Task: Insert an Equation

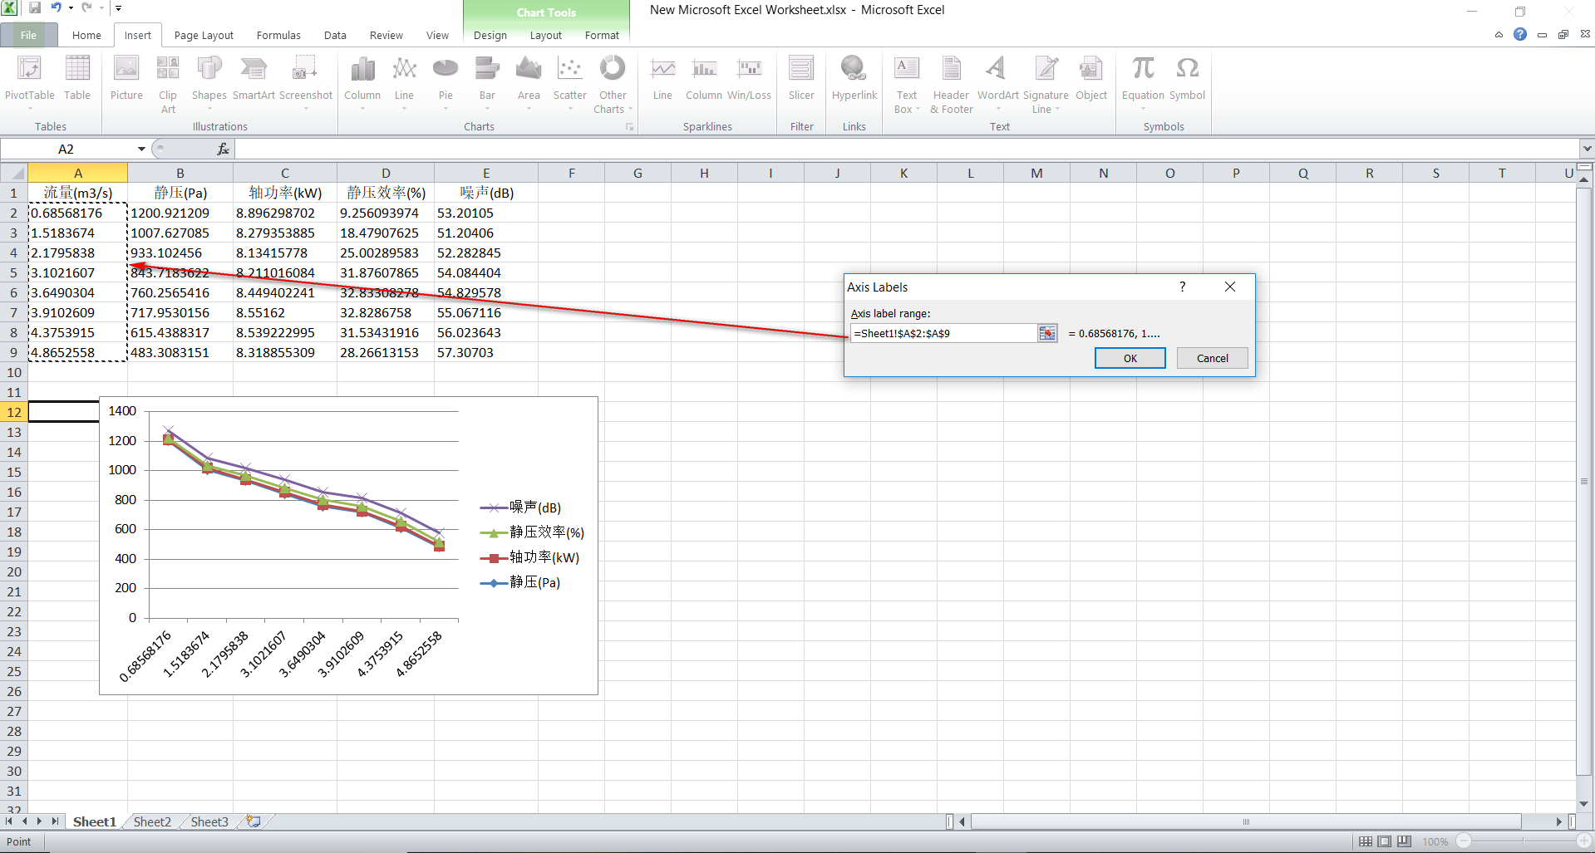Action: (x=1142, y=79)
